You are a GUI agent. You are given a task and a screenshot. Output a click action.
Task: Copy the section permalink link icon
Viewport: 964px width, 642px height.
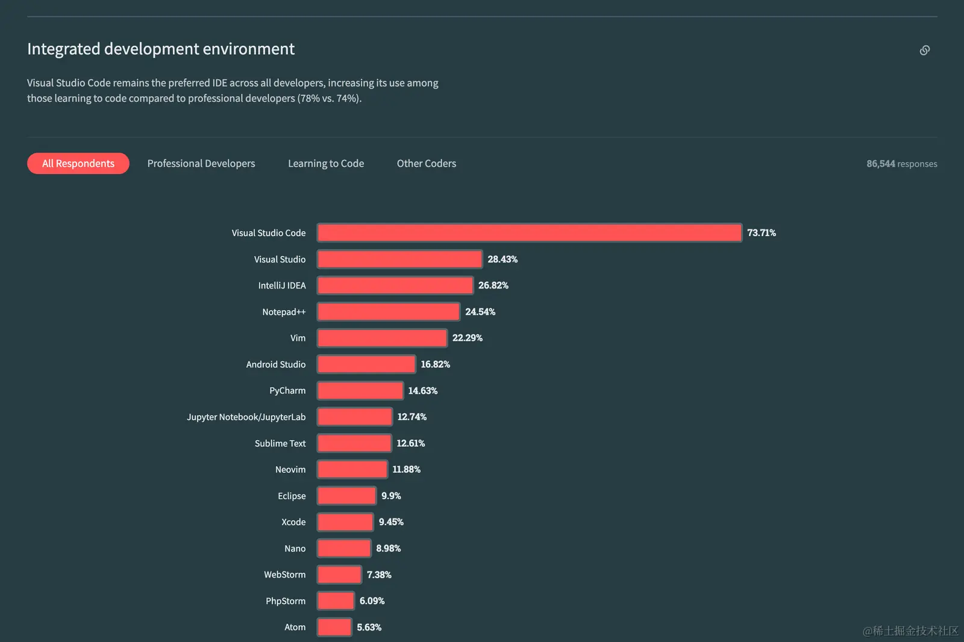pos(924,50)
